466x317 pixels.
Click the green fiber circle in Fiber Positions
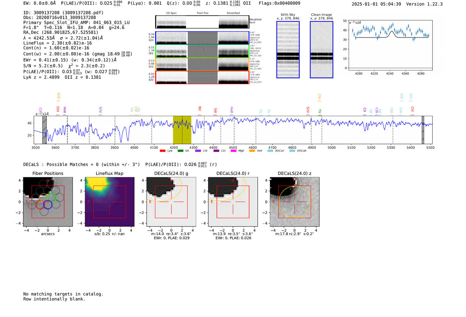[x=51, y=197]
